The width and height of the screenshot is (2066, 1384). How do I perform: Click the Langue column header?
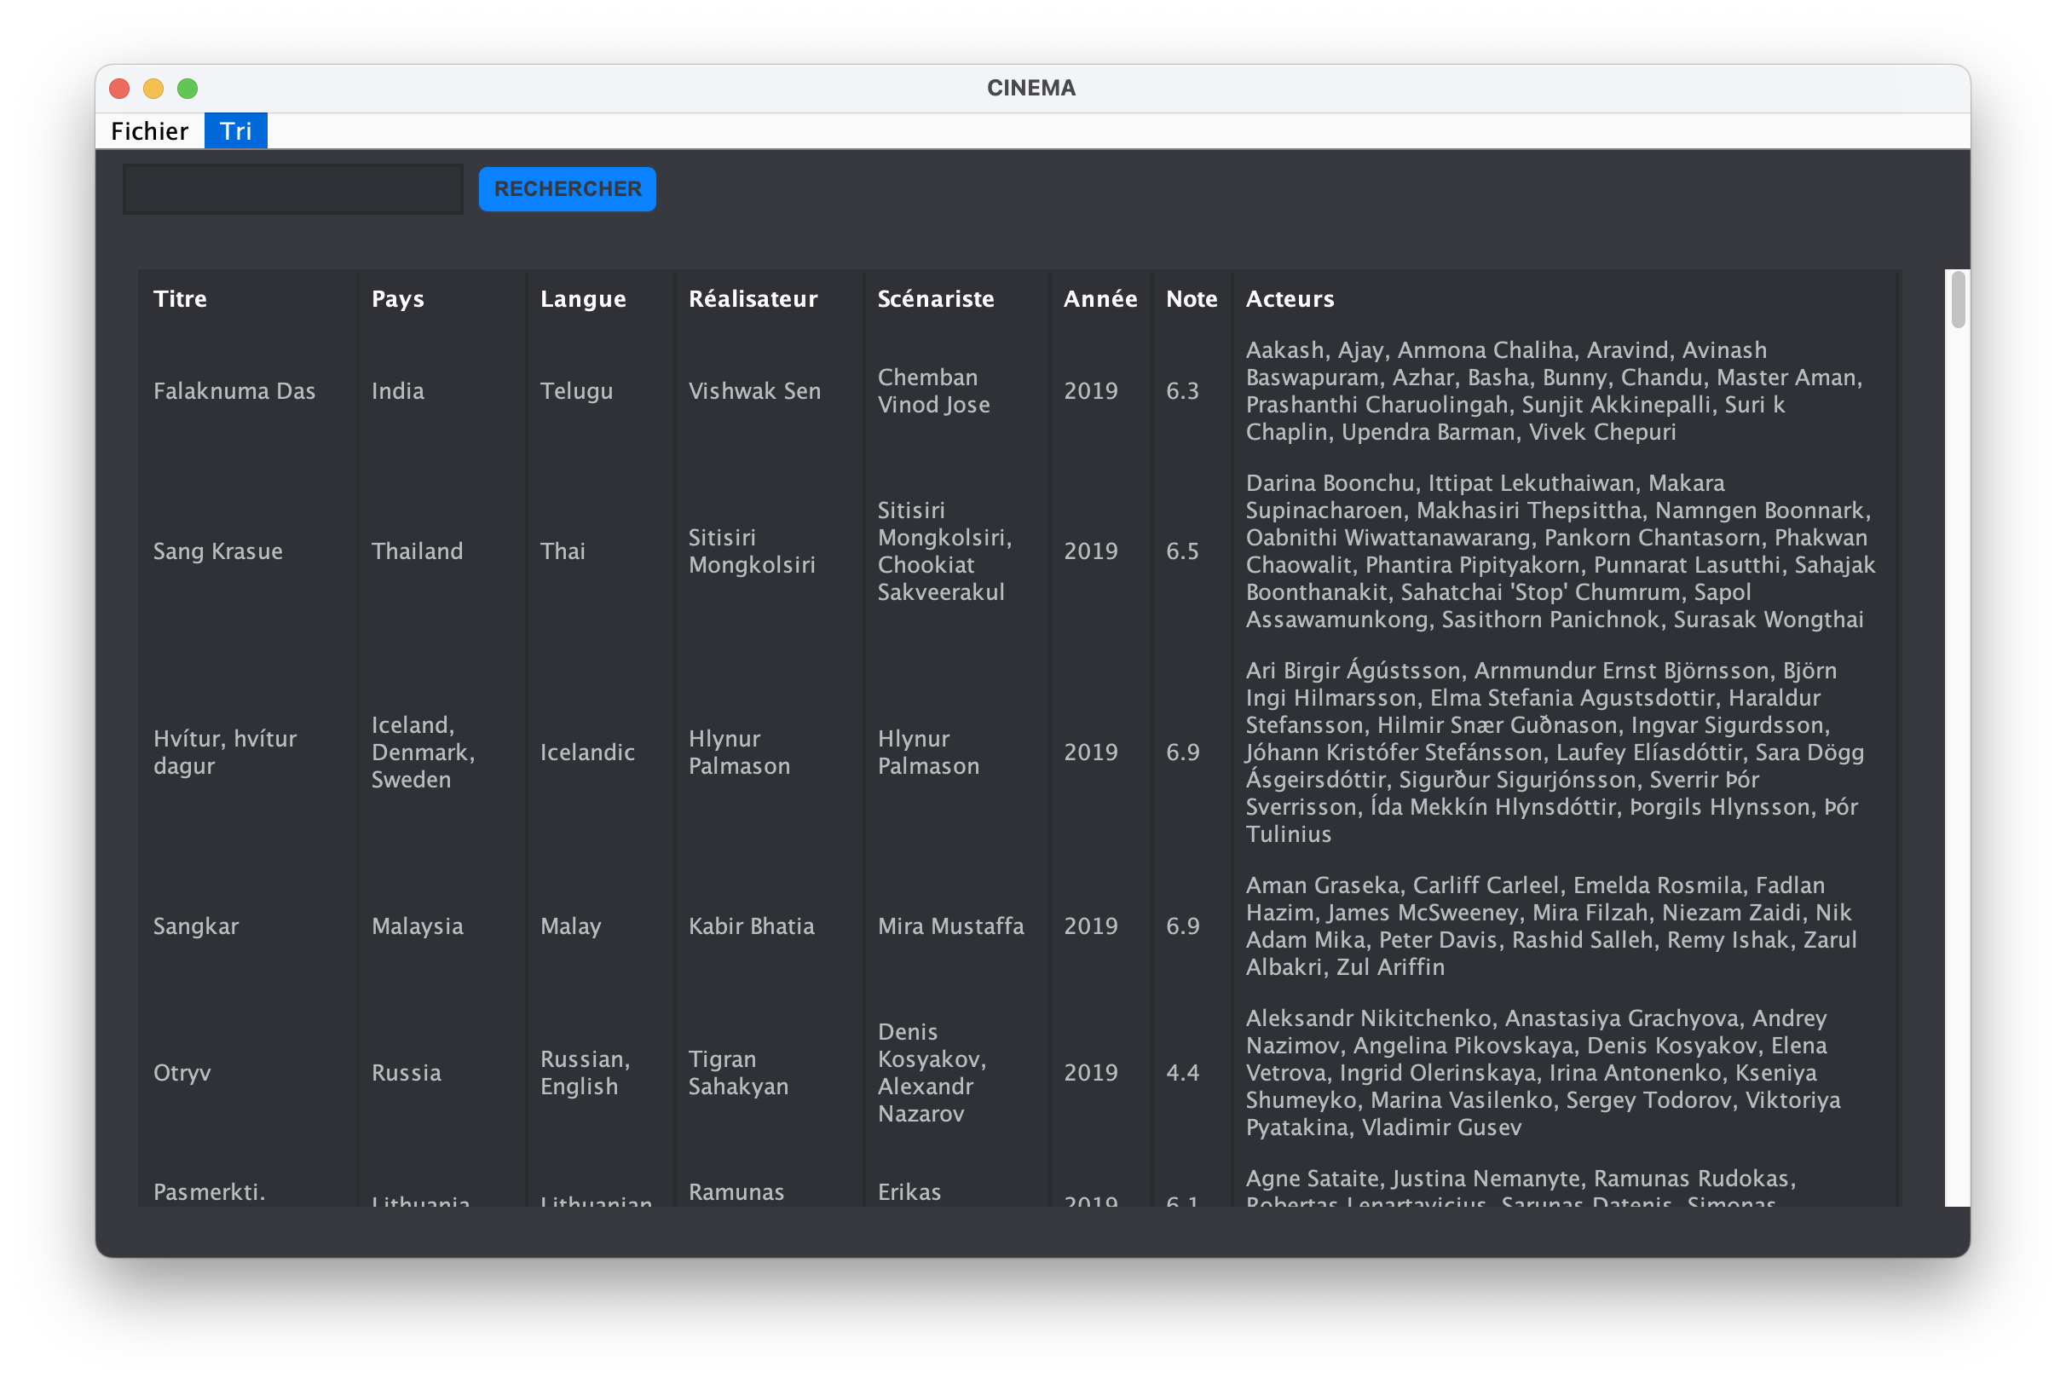(x=583, y=299)
